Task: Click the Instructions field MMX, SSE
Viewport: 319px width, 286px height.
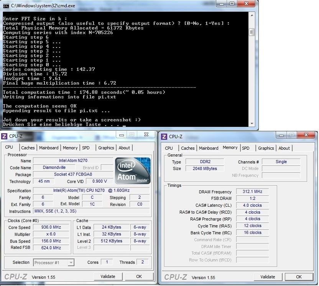Action: pos(91,211)
